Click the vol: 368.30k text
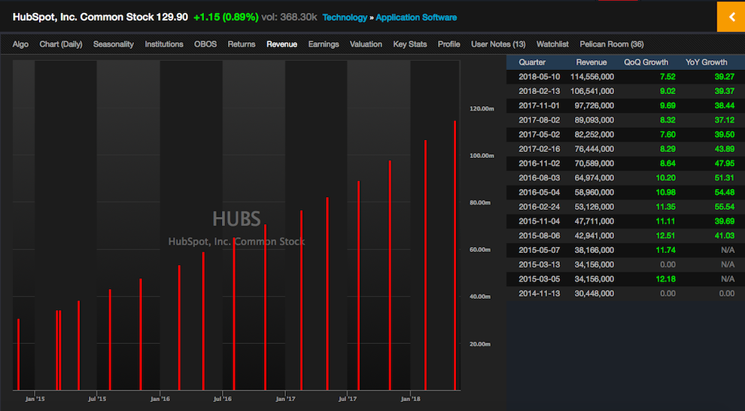 290,17
